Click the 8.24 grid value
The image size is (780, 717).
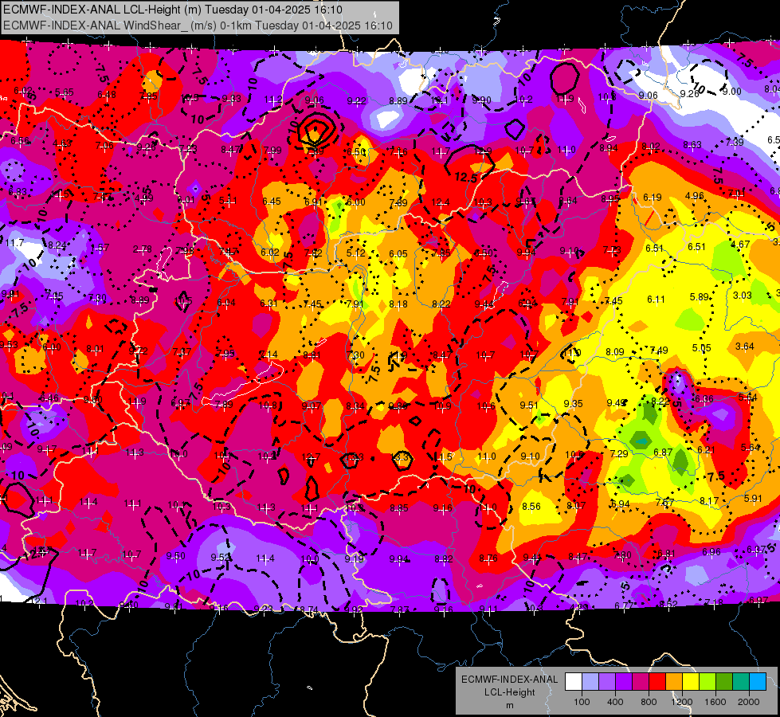(57, 245)
